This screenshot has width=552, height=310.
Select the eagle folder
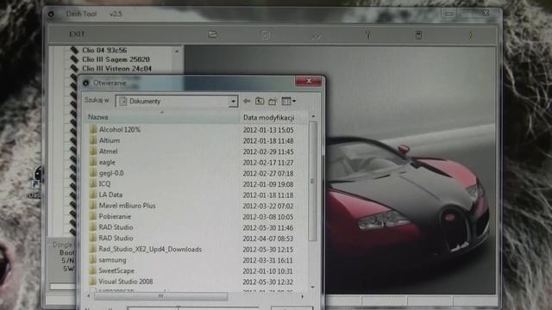(x=107, y=163)
